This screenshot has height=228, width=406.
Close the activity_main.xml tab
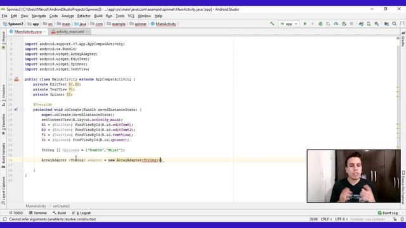[88, 32]
